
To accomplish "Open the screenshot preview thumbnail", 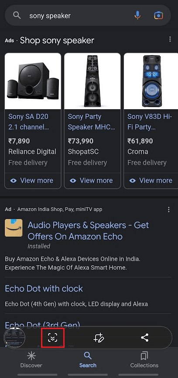I will (x=15, y=337).
